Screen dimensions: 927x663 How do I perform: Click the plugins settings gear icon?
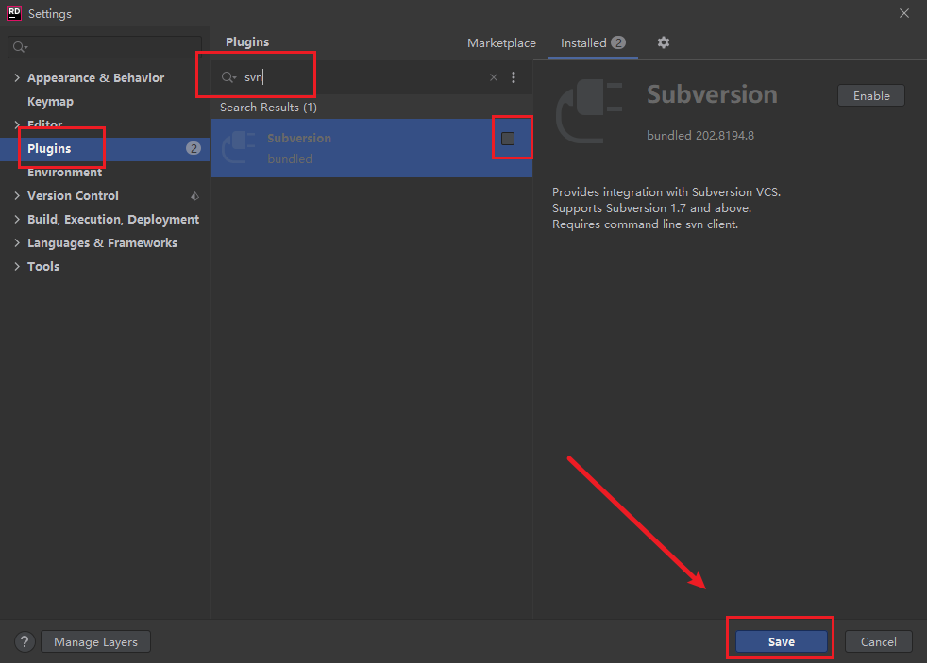point(664,42)
